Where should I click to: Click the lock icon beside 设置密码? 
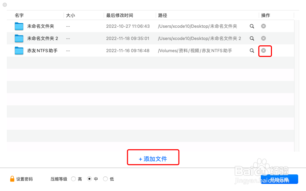point(12,179)
